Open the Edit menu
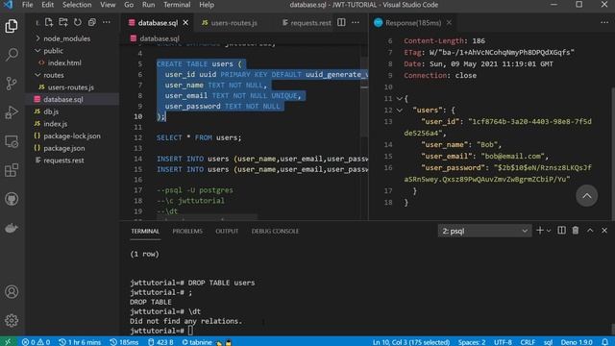 [47, 5]
